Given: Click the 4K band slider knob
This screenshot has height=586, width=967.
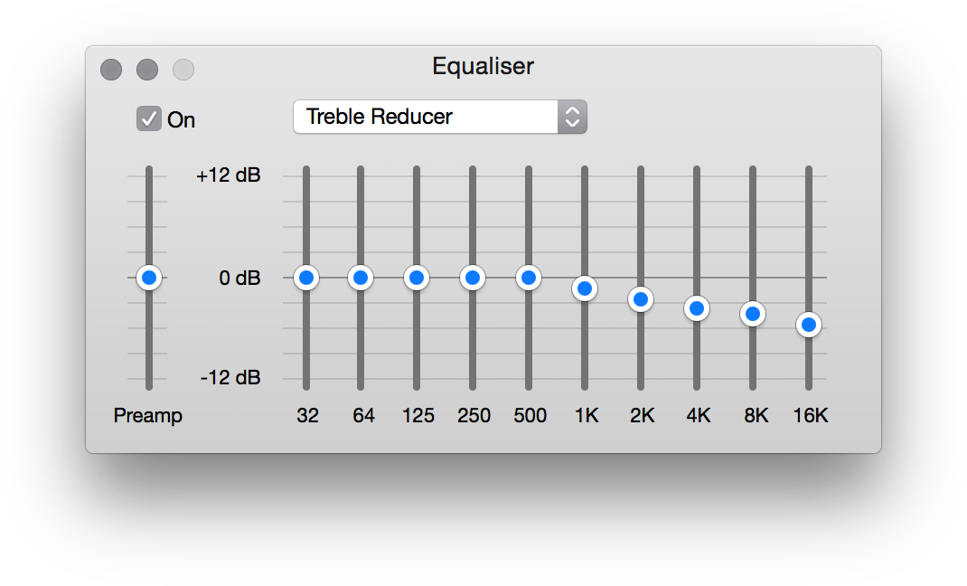Looking at the screenshot, I should (x=697, y=307).
